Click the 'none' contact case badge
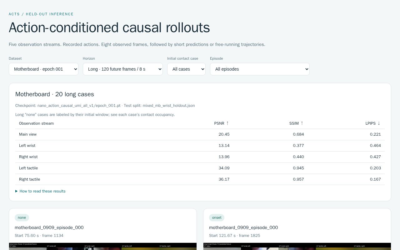Viewport: 400px width, 250px height. 22,217
